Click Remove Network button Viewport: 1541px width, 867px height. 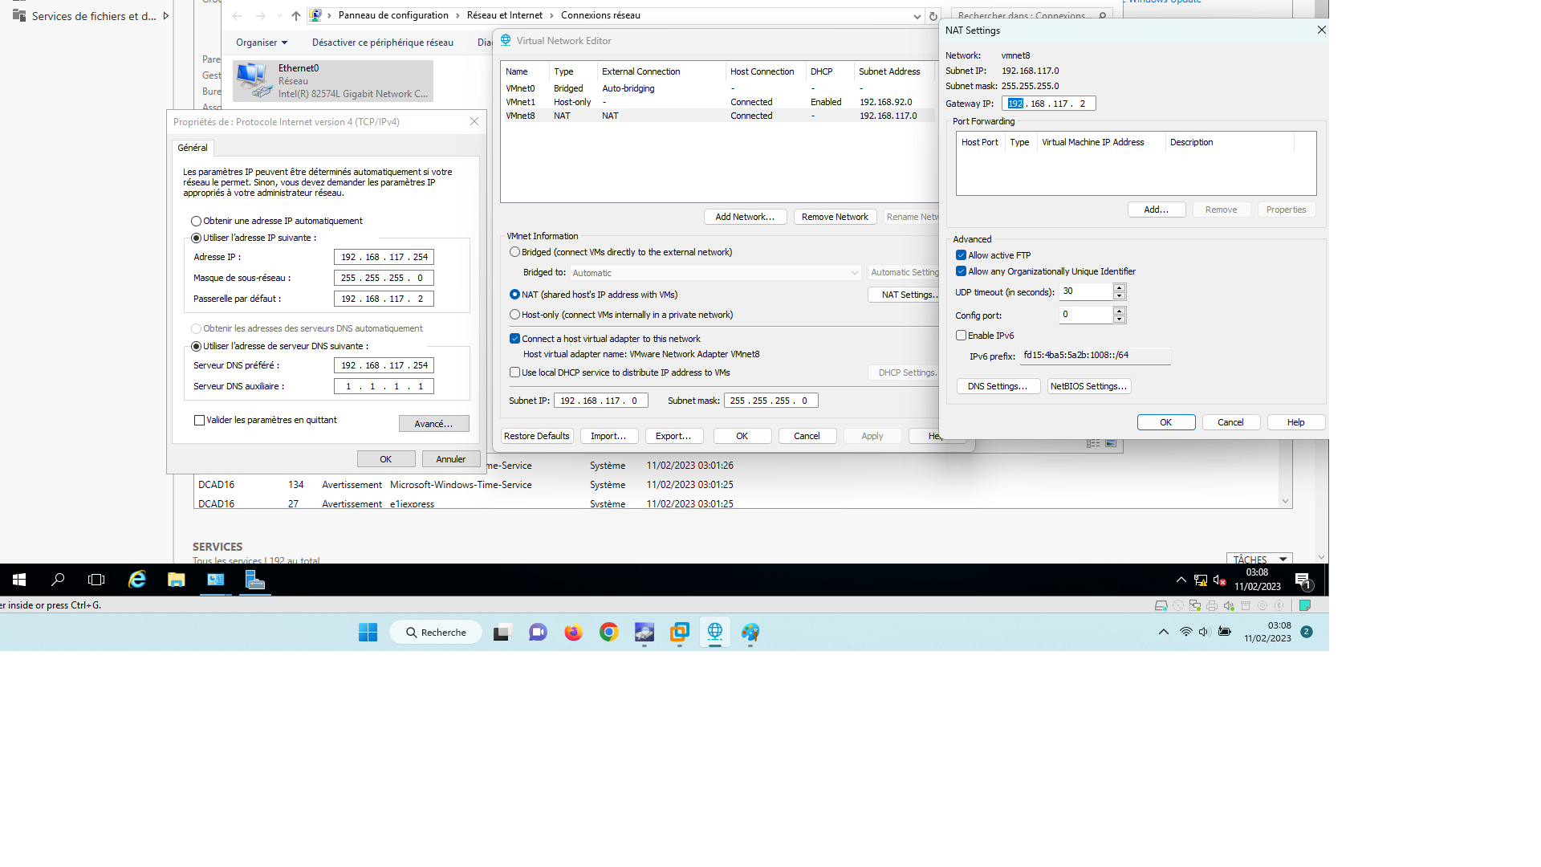[835, 217]
